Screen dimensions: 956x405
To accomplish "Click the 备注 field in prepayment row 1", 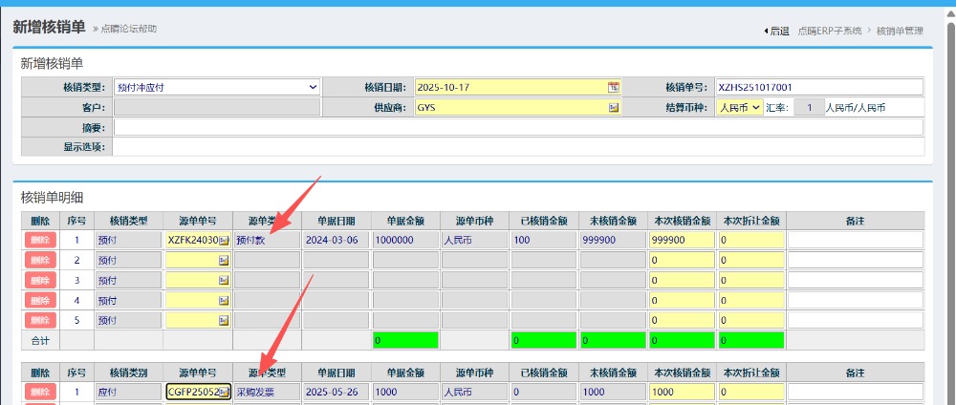I will pyautogui.click(x=856, y=241).
